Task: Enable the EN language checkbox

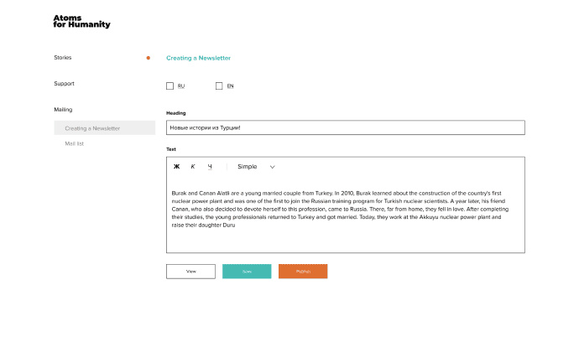Action: [x=219, y=85]
